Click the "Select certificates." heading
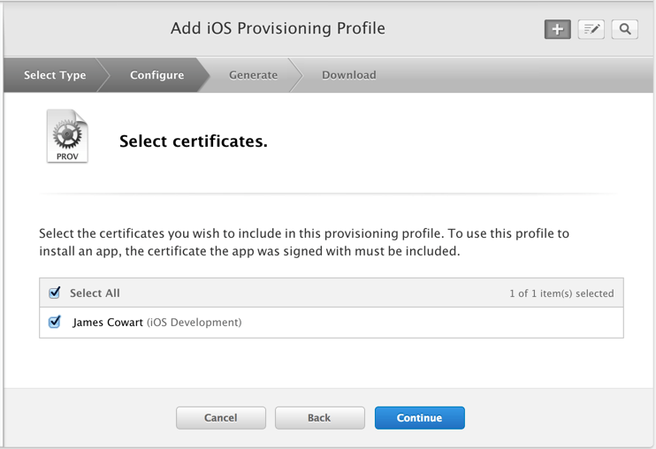The image size is (656, 449). point(193,141)
